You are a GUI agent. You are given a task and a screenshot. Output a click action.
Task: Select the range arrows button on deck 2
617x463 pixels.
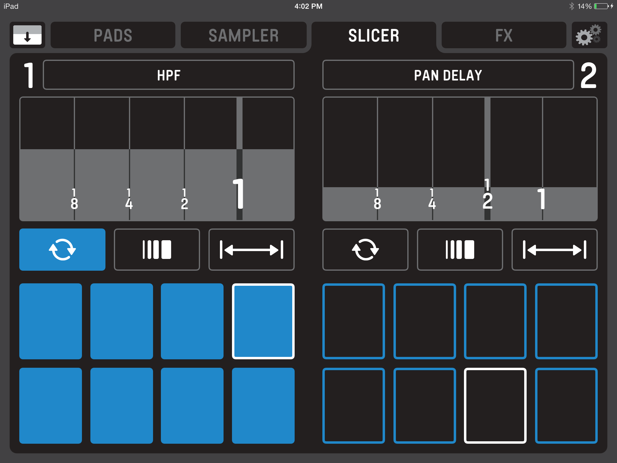(555, 250)
